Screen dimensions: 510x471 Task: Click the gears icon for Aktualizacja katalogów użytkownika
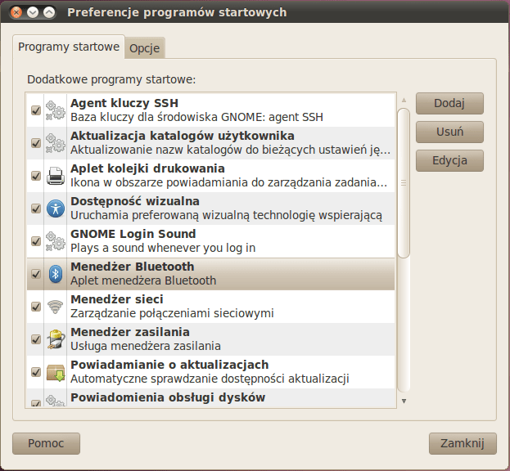click(x=56, y=143)
